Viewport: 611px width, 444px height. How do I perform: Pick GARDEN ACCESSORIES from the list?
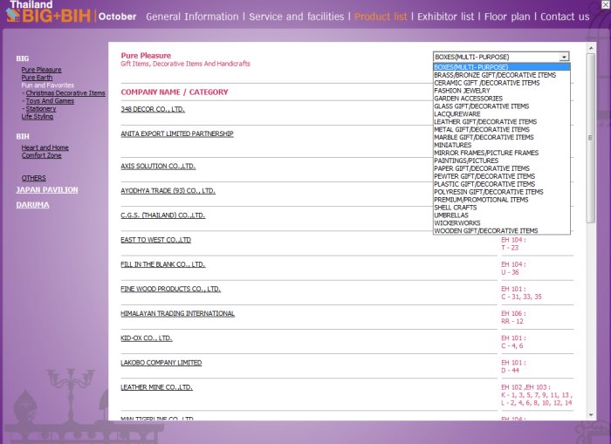[502, 99]
